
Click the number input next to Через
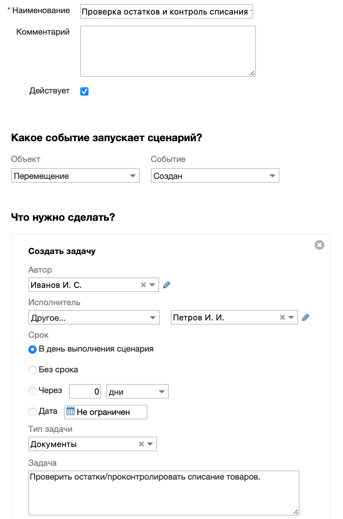(x=85, y=391)
